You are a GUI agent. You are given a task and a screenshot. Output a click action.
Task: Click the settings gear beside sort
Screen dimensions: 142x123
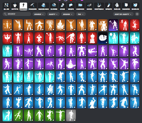[137, 14]
